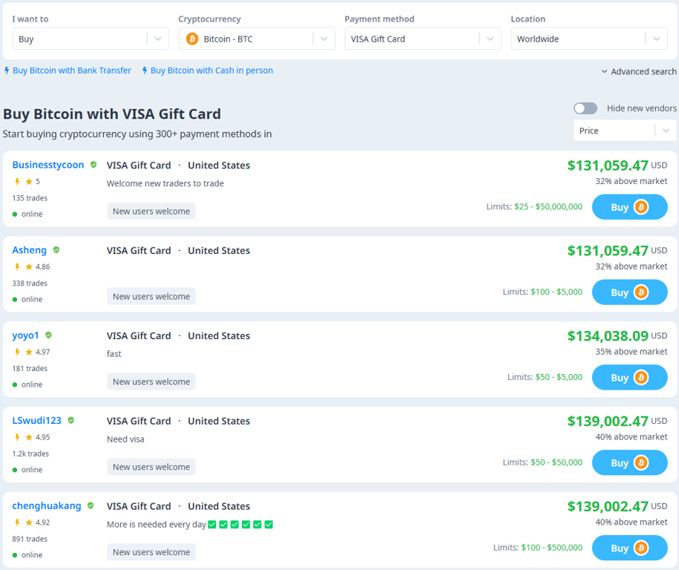
Task: Click the lightning icon next to Buy Bitcoin with Bank Transfer
Action: 7,70
